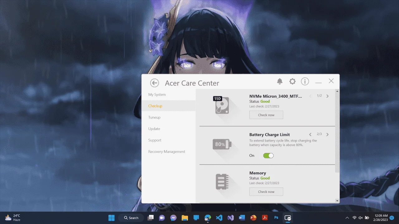Open the weather widget showing 24°C Haze
The height and width of the screenshot is (224, 399).
click(13, 218)
